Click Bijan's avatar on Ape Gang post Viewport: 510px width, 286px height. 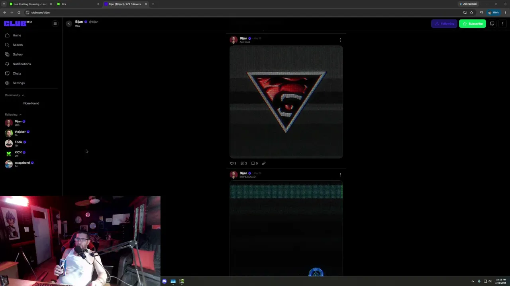[233, 40]
